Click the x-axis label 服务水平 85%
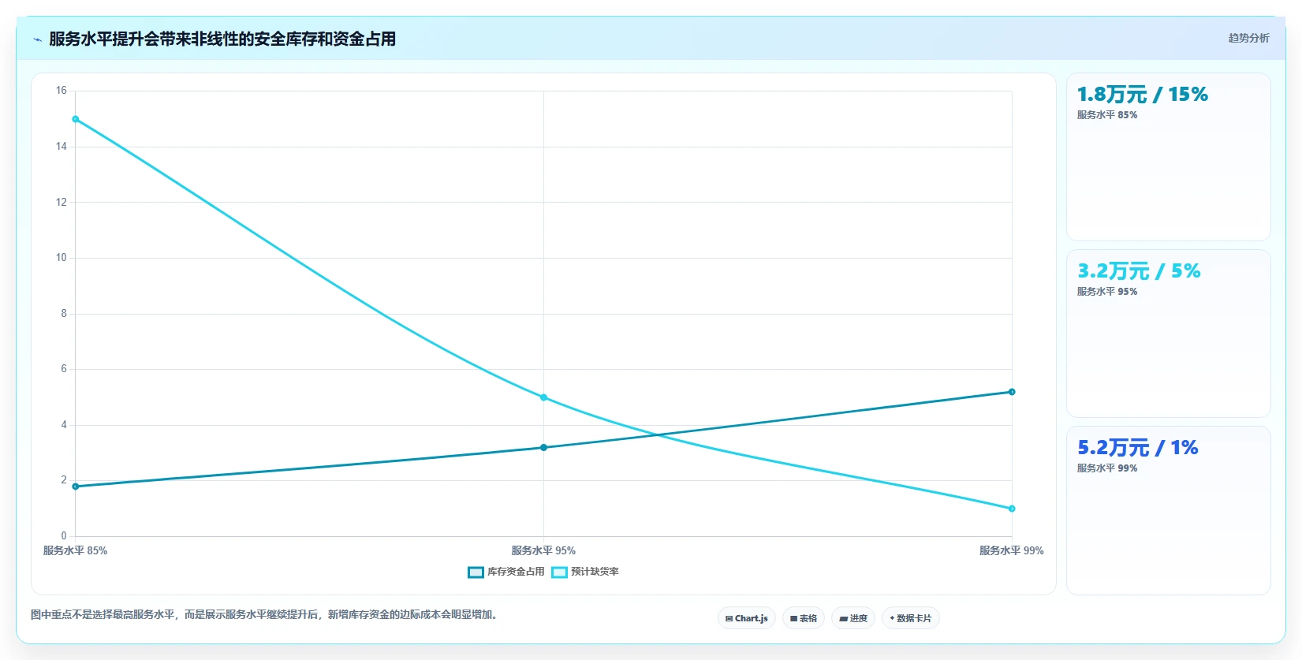The height and width of the screenshot is (660, 1302). (x=75, y=550)
